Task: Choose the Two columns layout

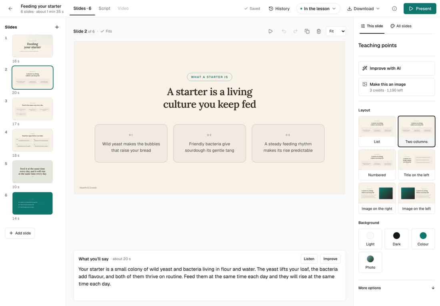Action: [x=416, y=131]
